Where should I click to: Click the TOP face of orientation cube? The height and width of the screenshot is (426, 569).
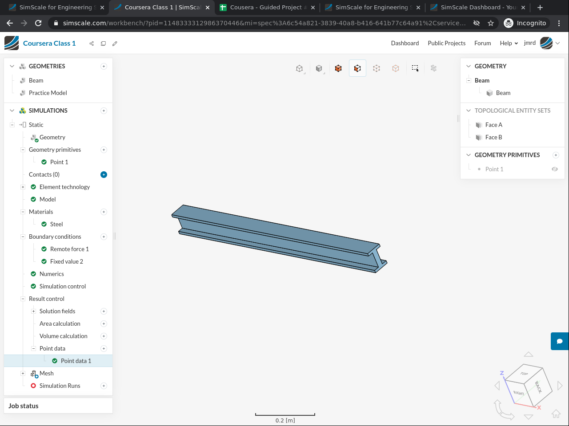[525, 374]
